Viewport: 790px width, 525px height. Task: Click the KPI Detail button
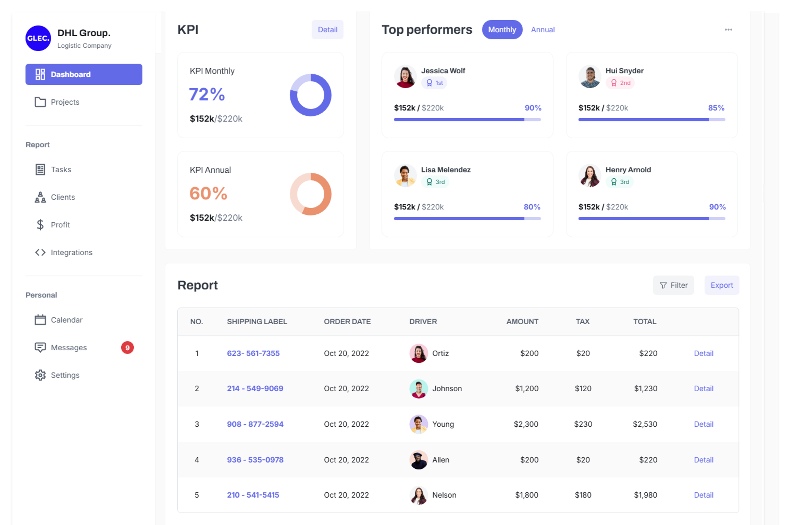[x=327, y=29]
